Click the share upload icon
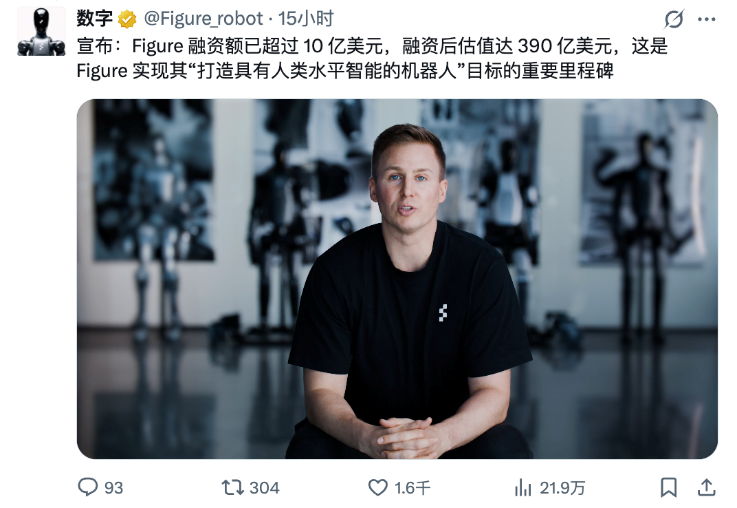Image resolution: width=737 pixels, height=508 pixels. pos(706,487)
